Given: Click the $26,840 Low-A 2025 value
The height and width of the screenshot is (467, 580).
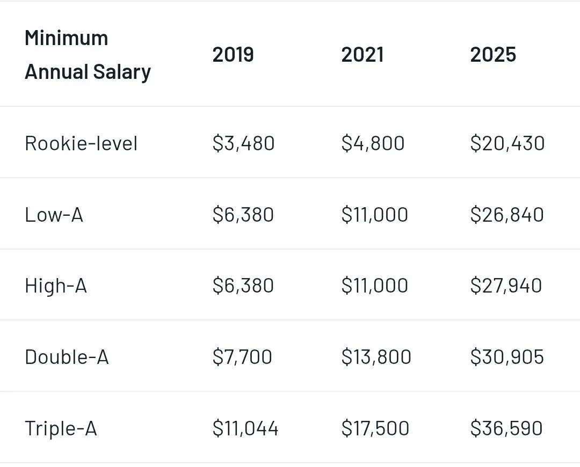Looking at the screenshot, I should pos(507,215).
